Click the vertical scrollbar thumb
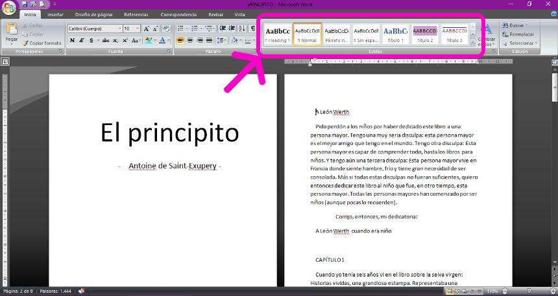 point(555,87)
